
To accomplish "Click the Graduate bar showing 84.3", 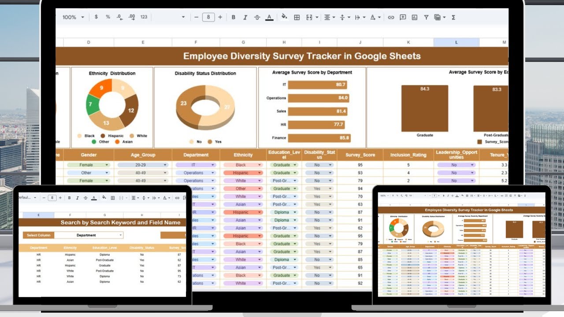I will [x=425, y=108].
